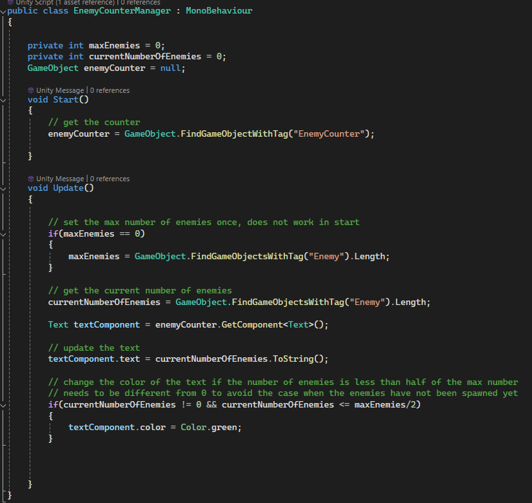The height and width of the screenshot is (503, 532).
Task: Open the 0 references link above Update()
Action: 110,179
